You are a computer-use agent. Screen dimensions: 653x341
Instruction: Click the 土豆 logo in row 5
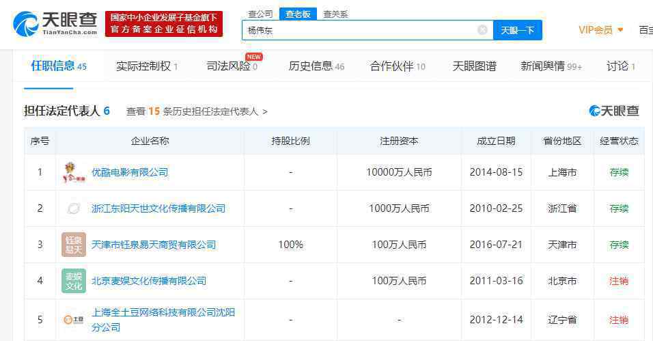tap(74, 320)
